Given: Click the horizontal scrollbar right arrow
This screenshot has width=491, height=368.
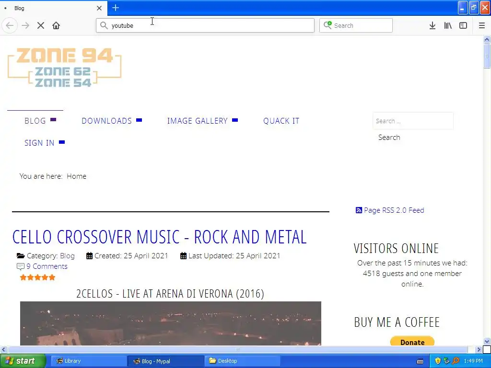Looking at the screenshot, I should [479, 349].
